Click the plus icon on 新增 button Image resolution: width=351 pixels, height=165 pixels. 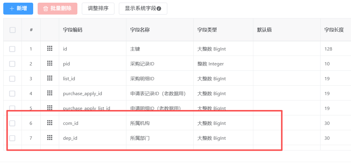pyautogui.click(x=12, y=9)
